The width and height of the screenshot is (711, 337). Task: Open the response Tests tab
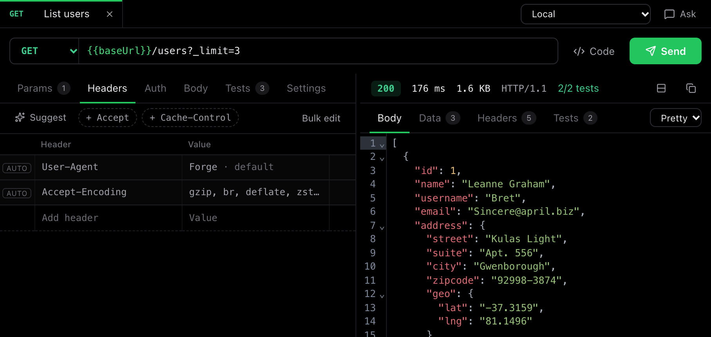point(575,118)
